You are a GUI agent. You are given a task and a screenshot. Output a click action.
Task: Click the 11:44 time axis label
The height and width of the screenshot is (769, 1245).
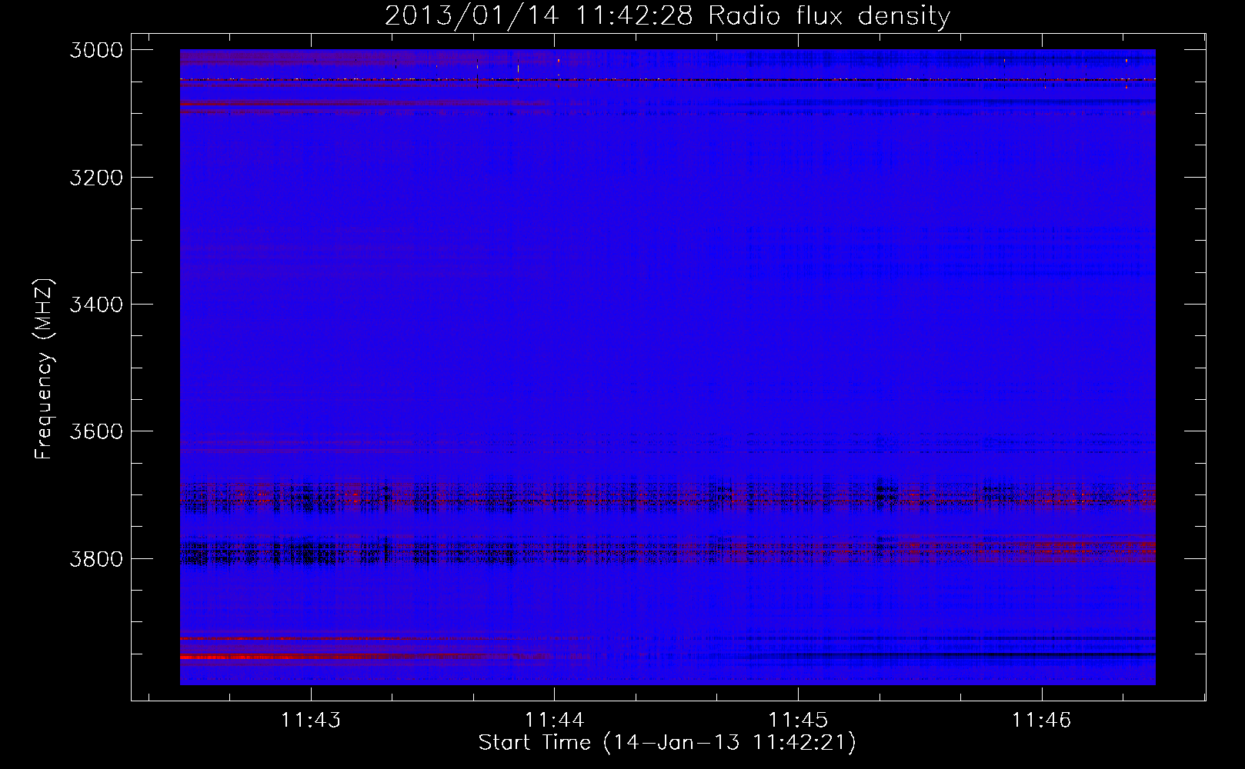click(555, 721)
